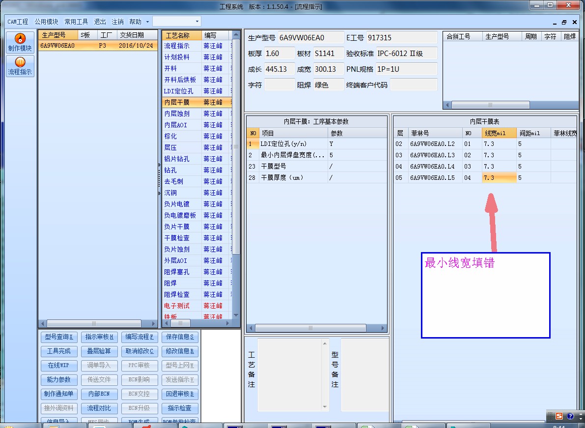The image size is (585, 428).
Task: Click the 验收标准 field showing IPC-6012
Action: 406,54
